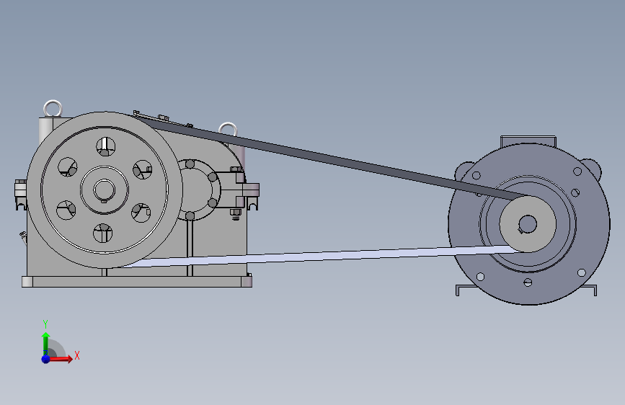Select the motor's right mounting foot
625x405 pixels.
(x=589, y=290)
